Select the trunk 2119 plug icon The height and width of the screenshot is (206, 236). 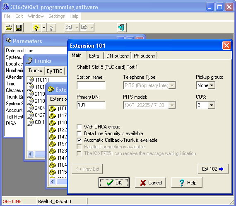[x=31, y=94]
